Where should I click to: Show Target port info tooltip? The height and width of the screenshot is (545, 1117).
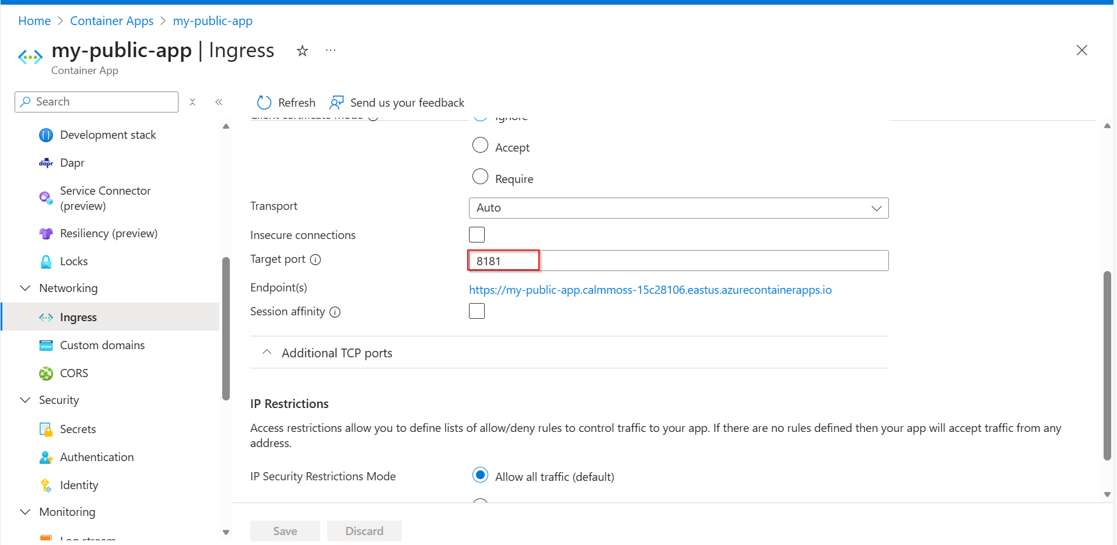click(x=316, y=259)
